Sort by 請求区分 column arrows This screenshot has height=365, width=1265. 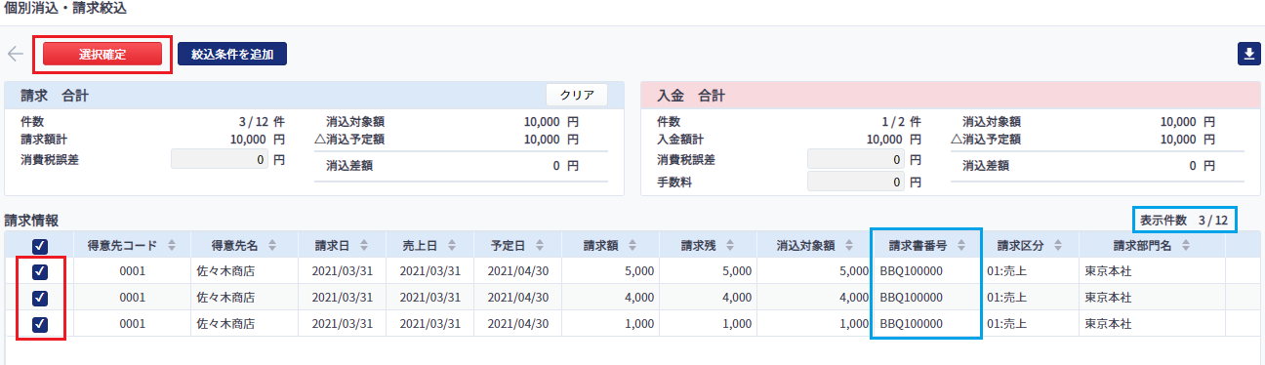click(1058, 245)
